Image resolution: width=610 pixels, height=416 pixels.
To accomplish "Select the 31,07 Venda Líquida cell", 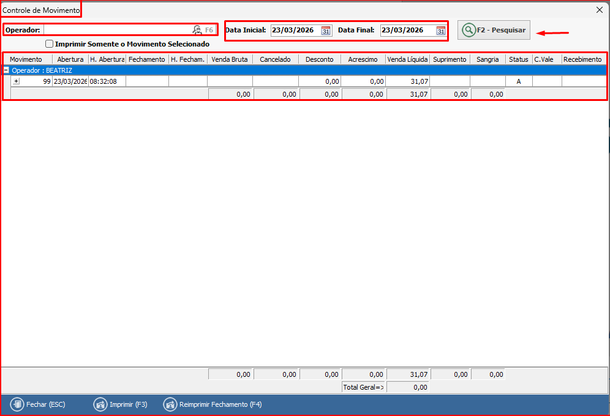I will point(407,81).
